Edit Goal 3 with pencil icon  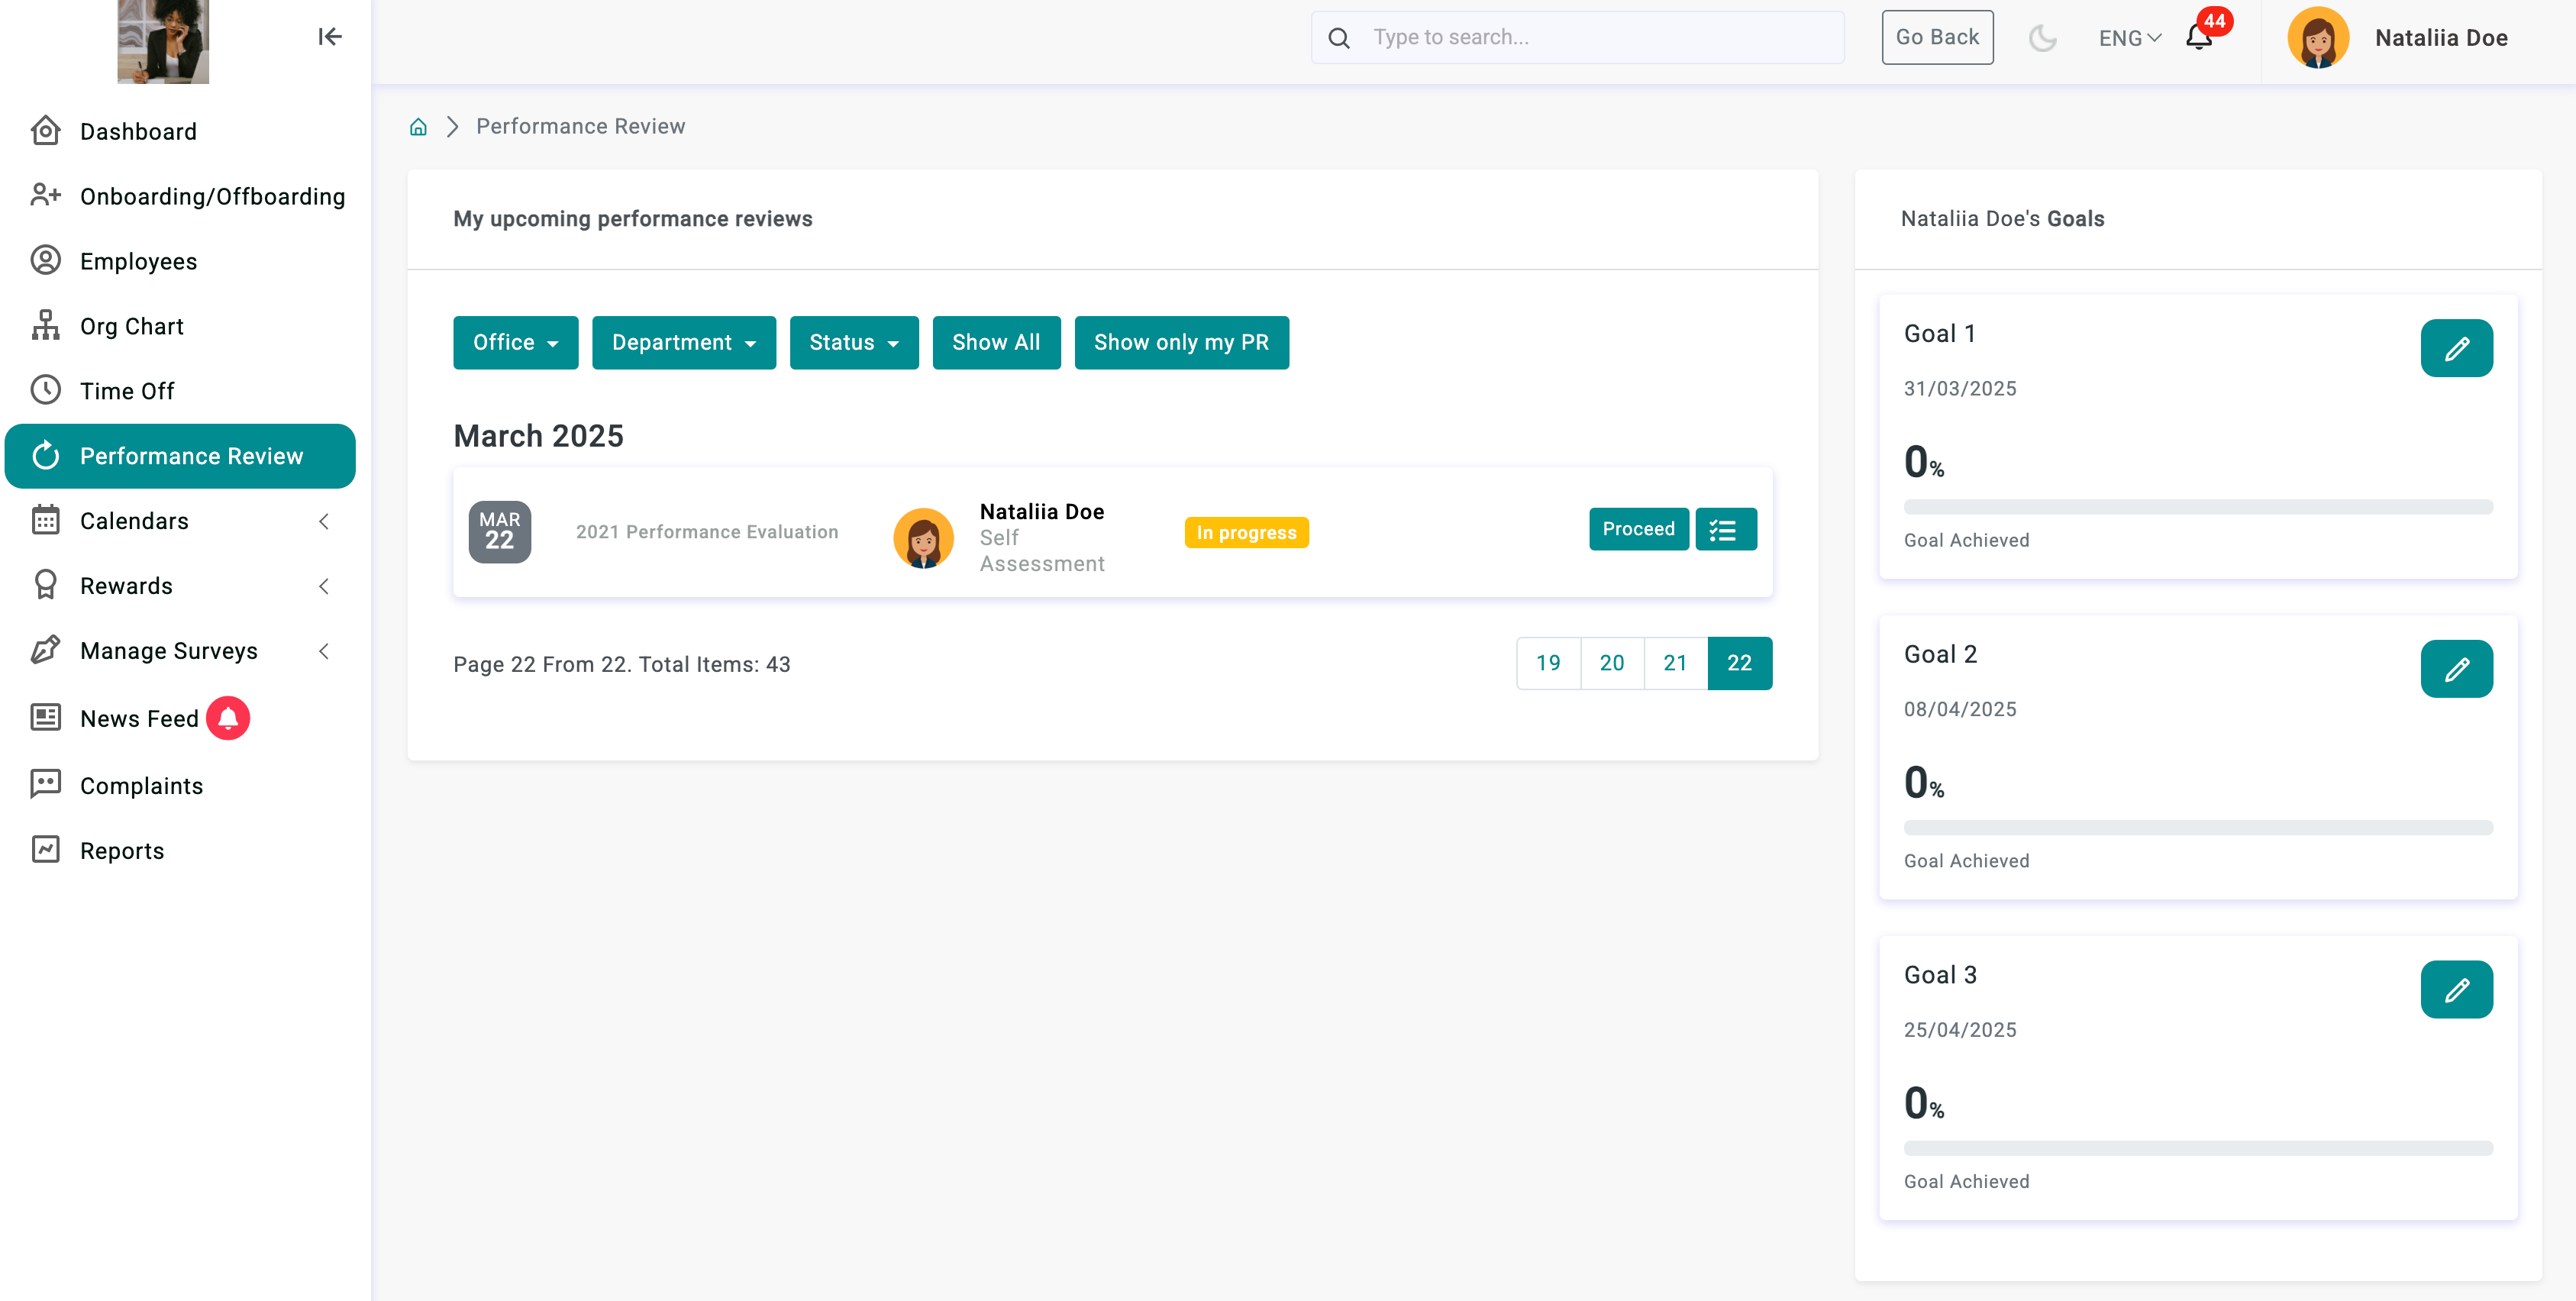click(2456, 990)
